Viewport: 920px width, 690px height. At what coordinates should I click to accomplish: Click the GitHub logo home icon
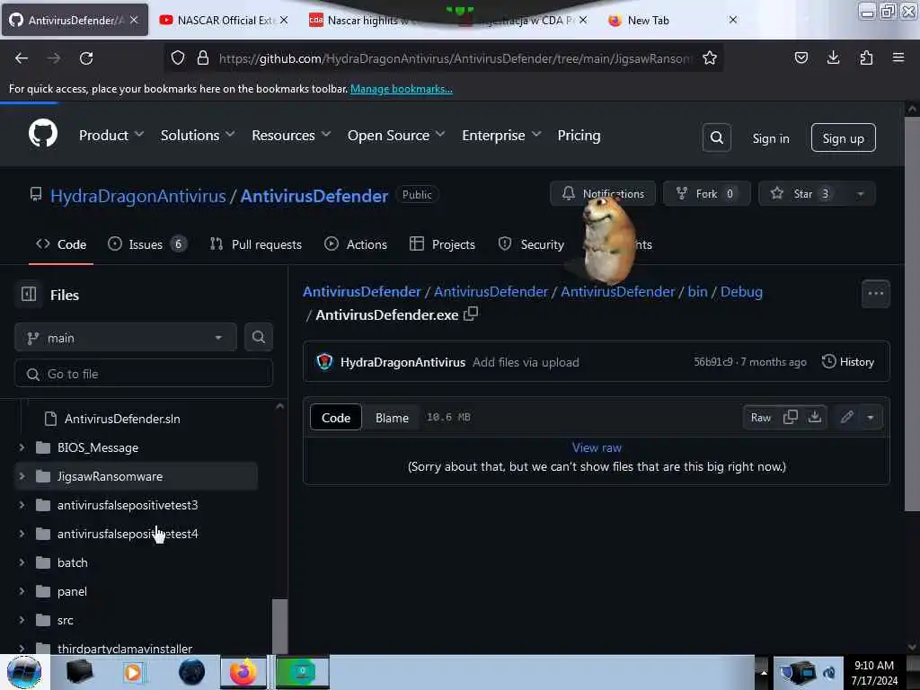tap(43, 135)
